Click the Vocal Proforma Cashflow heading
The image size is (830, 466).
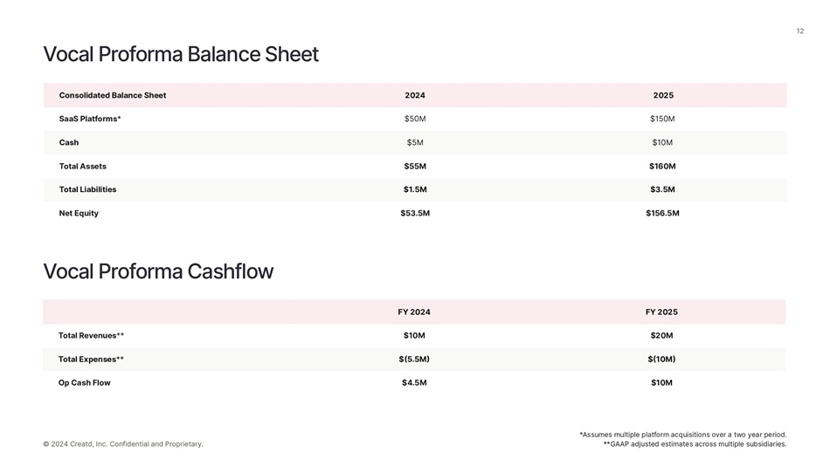pyautogui.click(x=158, y=271)
